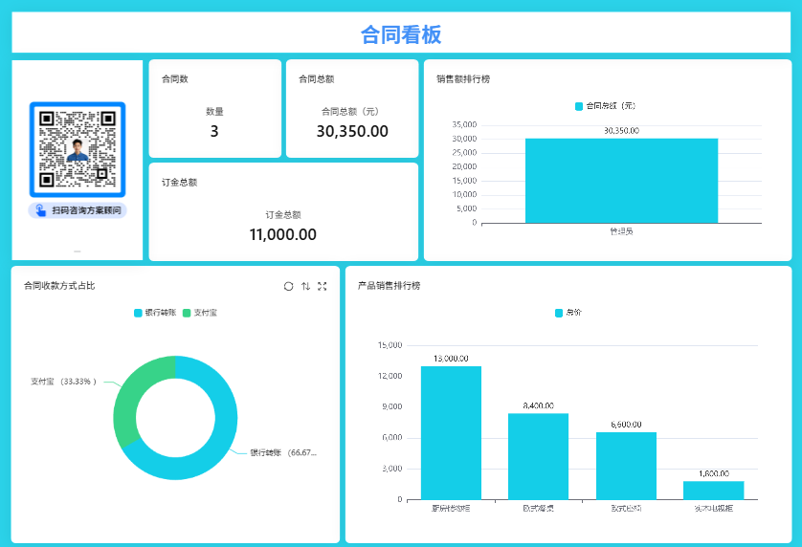This screenshot has height=547, width=802.
Task: Click the 8,400.00 bar in product ranking
Action: [538, 455]
